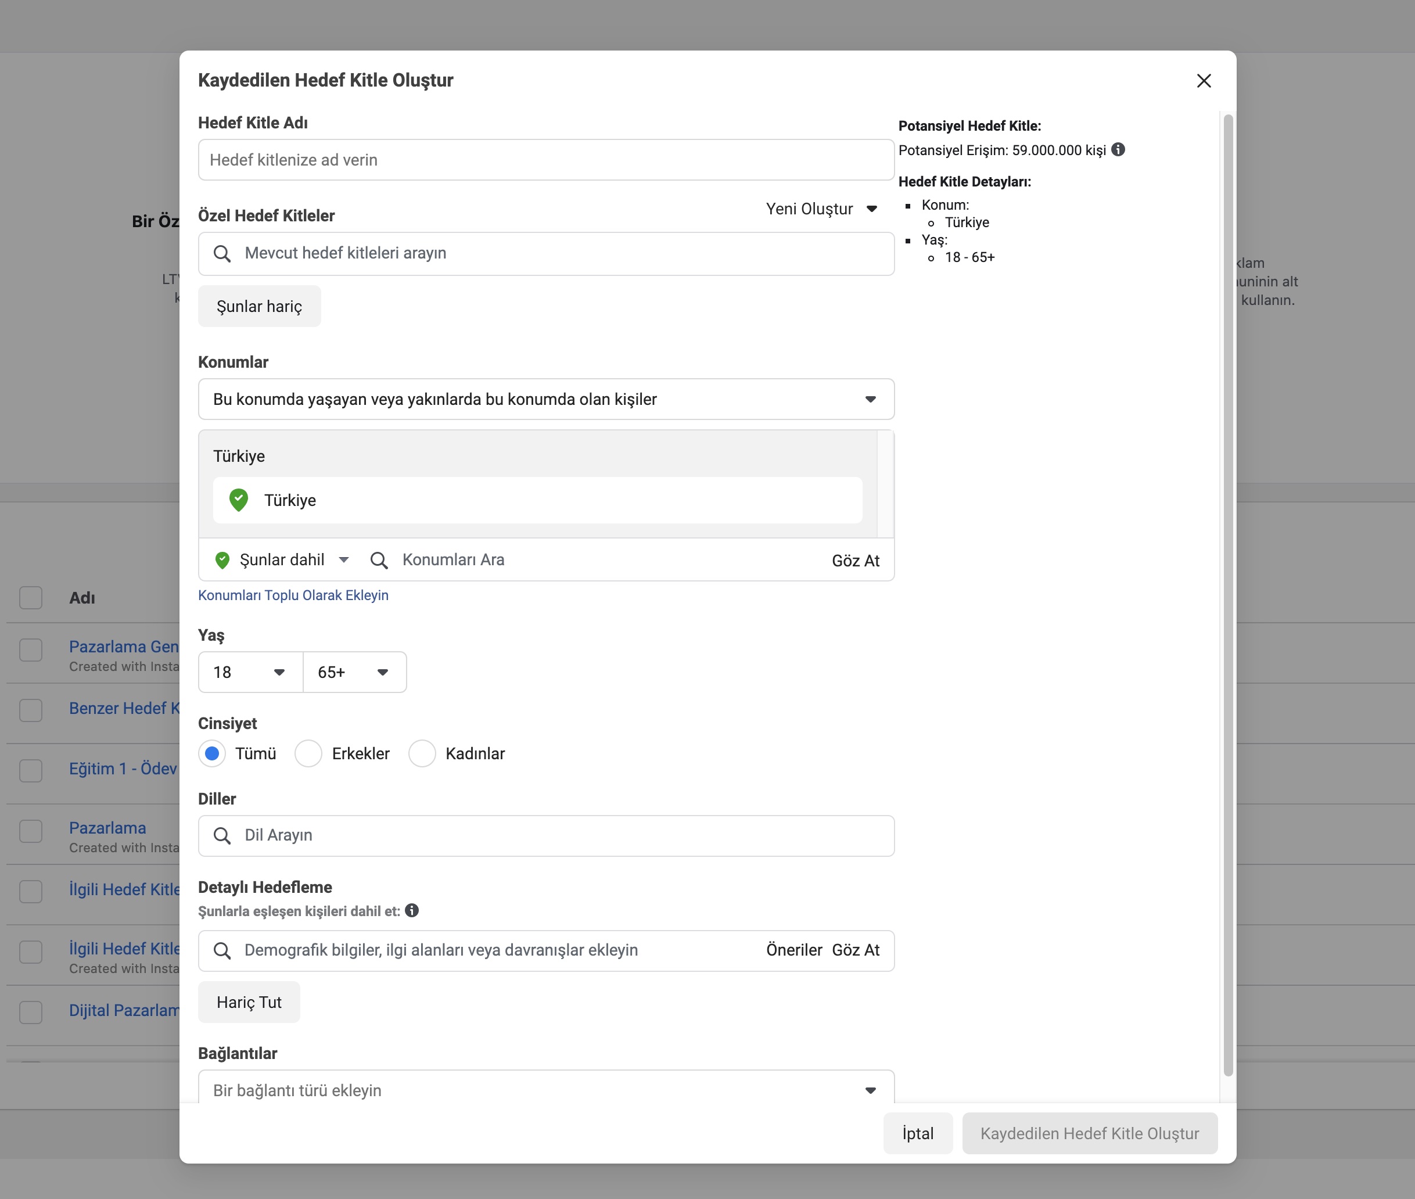Click the Kaydedilen Hedef Kitle Oluştur submit button
This screenshot has height=1199, width=1415.
tap(1090, 1133)
